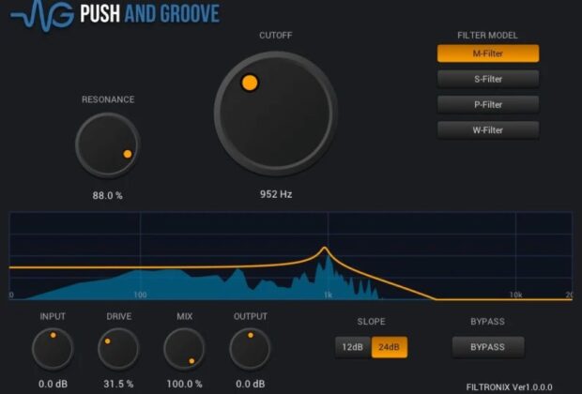Click the 952 Hz cutoff value
Viewport: 582px width, 394px height.
point(276,194)
